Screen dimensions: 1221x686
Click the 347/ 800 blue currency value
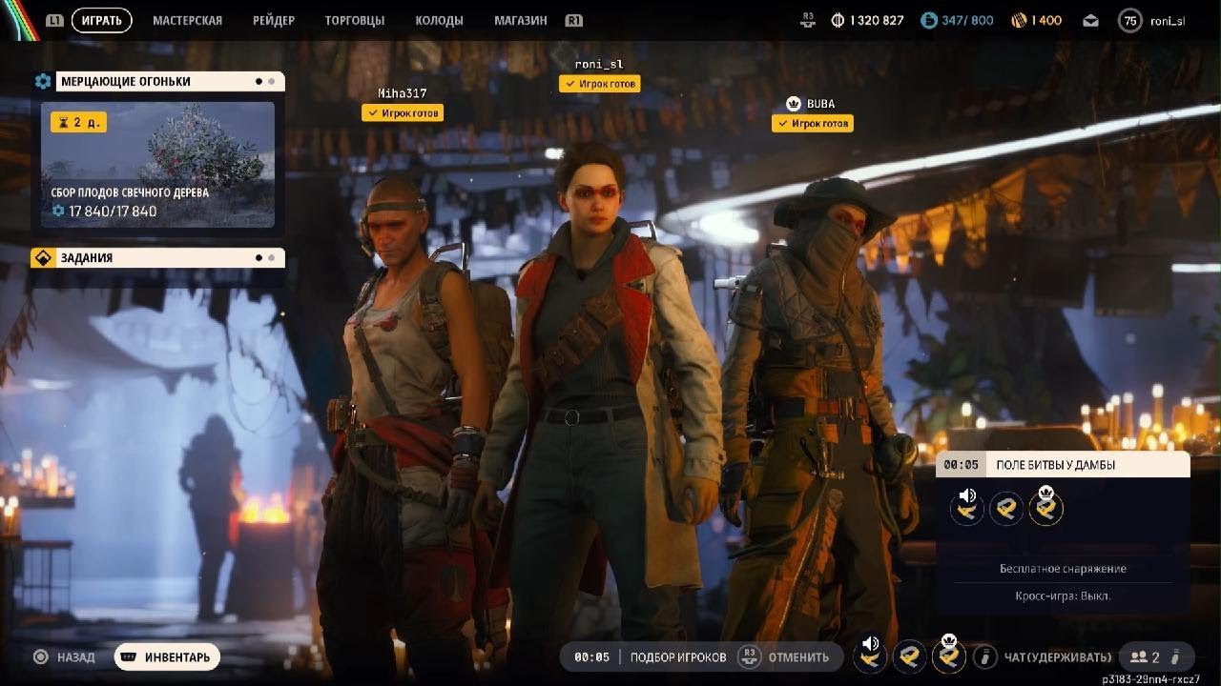[x=967, y=20]
